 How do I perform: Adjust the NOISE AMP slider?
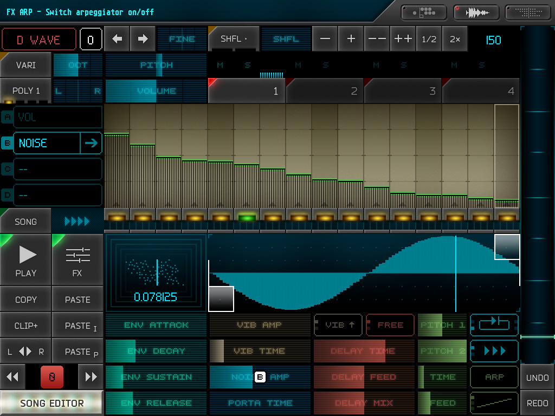coord(260,377)
